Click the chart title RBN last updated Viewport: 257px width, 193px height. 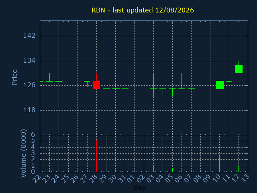click(x=143, y=10)
